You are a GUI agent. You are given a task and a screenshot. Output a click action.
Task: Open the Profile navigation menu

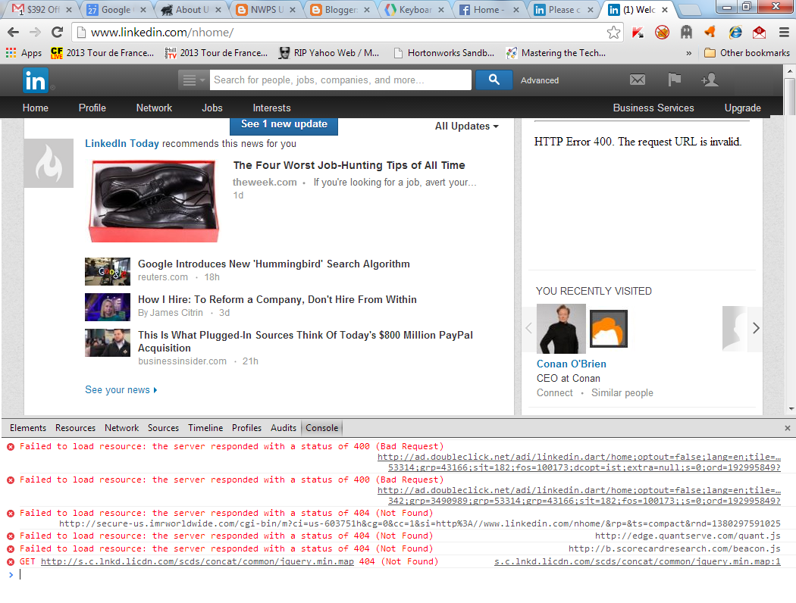click(x=92, y=108)
